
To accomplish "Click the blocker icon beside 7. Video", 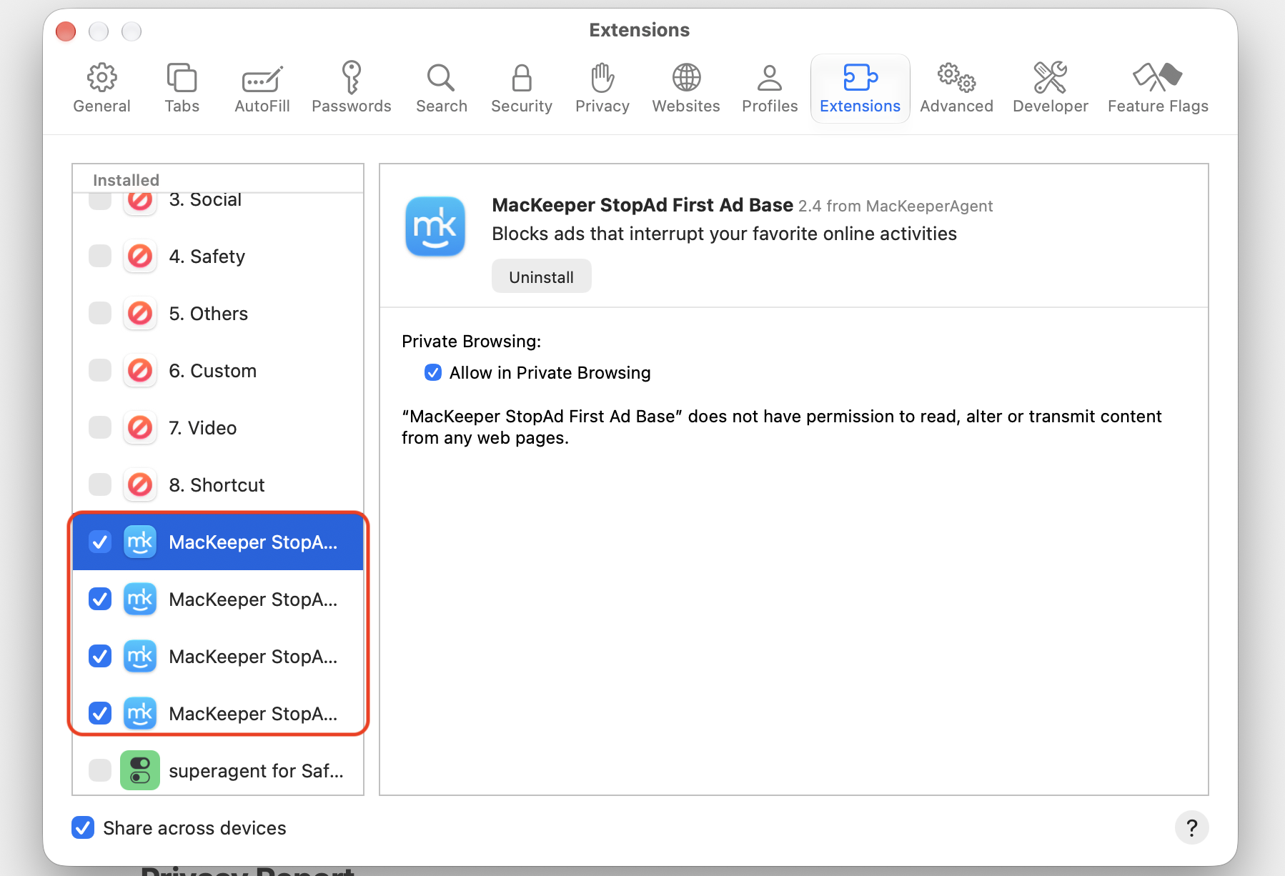I will [140, 427].
